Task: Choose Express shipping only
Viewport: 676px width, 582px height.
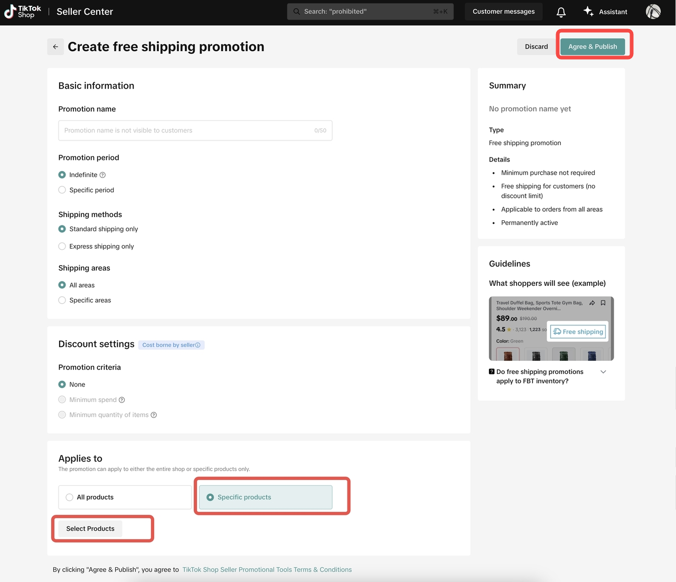Action: (62, 247)
